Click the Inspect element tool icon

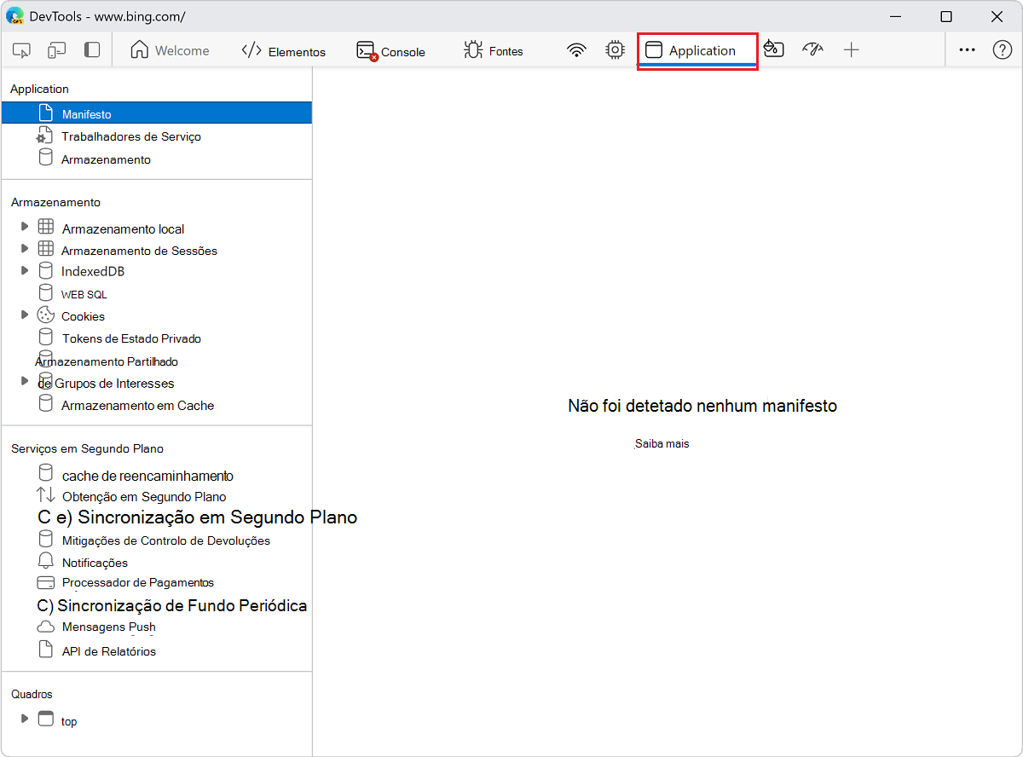point(22,50)
